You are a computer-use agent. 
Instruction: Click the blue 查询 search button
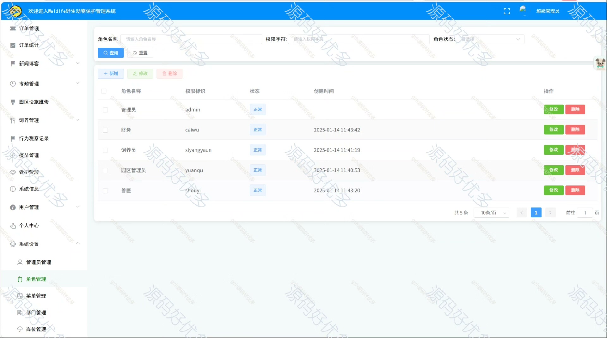point(111,53)
